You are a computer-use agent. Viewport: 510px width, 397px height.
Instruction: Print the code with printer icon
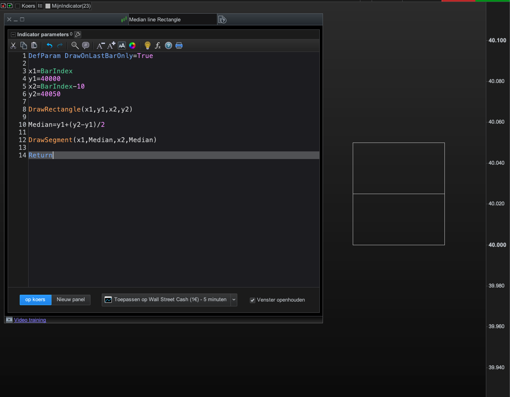(179, 45)
